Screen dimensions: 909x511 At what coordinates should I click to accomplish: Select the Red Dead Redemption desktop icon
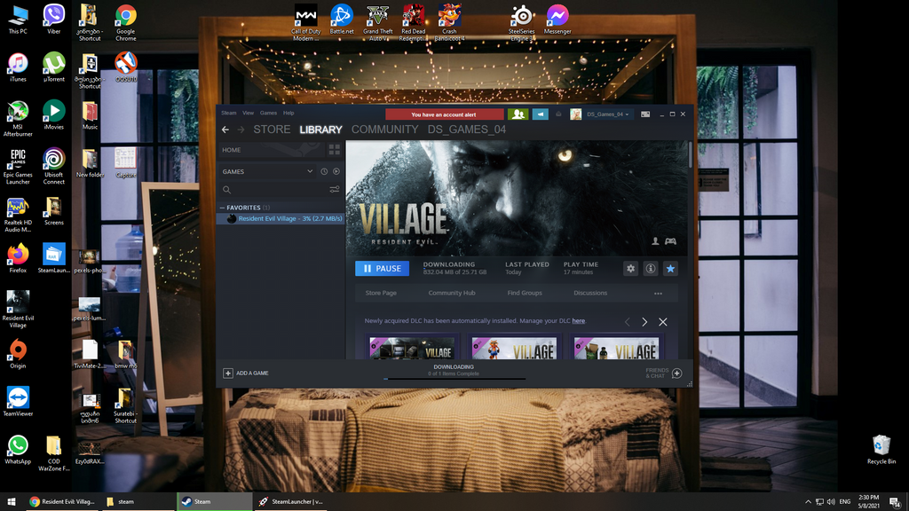click(414, 23)
